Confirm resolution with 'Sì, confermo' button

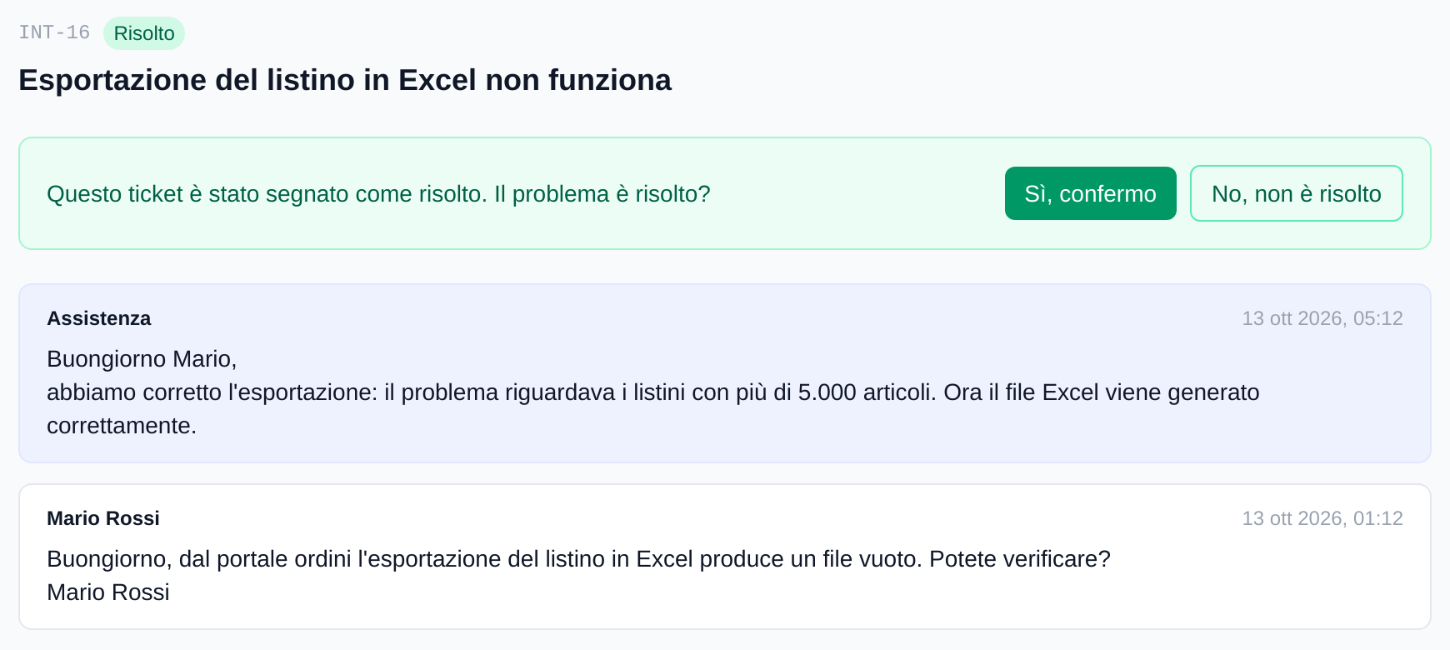pyautogui.click(x=1090, y=193)
